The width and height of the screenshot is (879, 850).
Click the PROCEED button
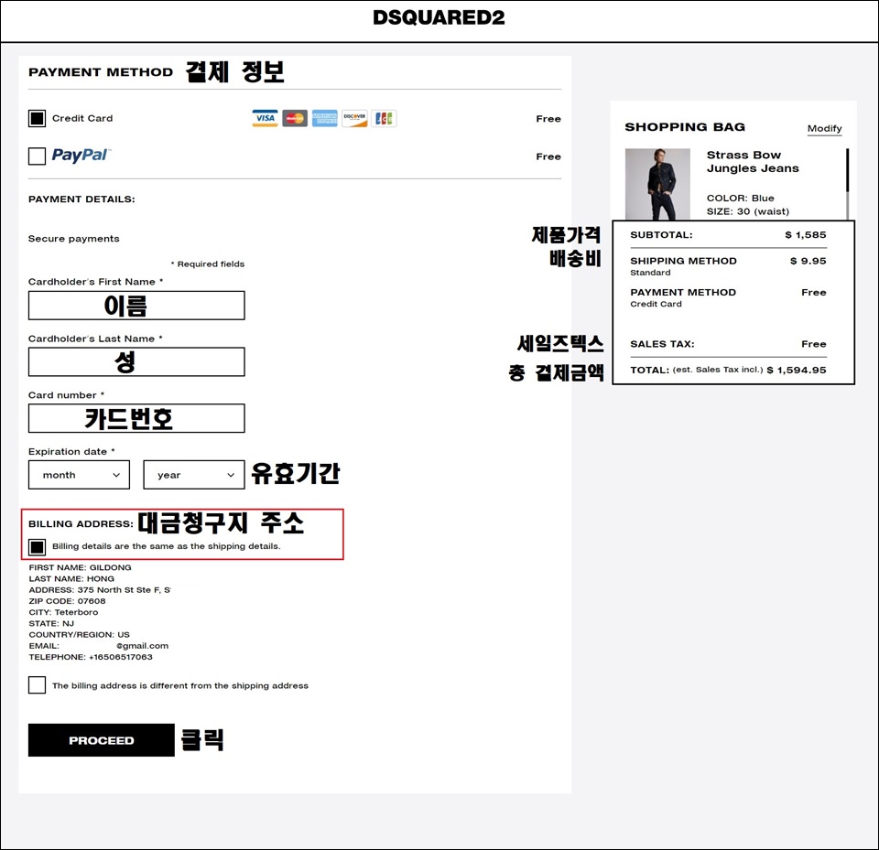point(102,740)
